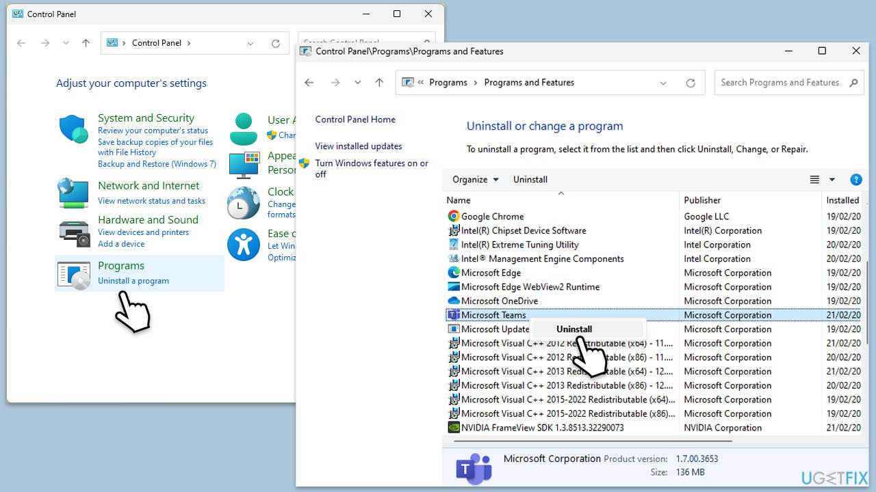Click the System and Security heading link

[x=146, y=118]
